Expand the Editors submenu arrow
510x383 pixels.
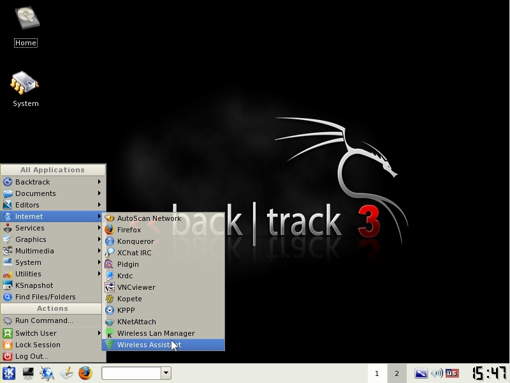tap(99, 205)
